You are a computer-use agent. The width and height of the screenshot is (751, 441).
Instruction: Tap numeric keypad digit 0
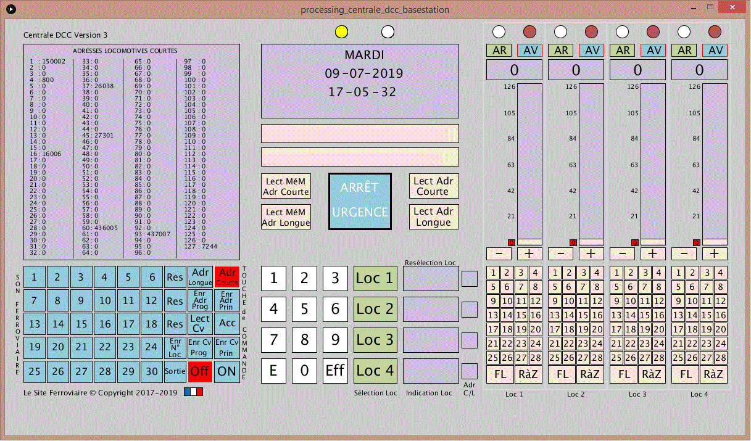coord(304,371)
